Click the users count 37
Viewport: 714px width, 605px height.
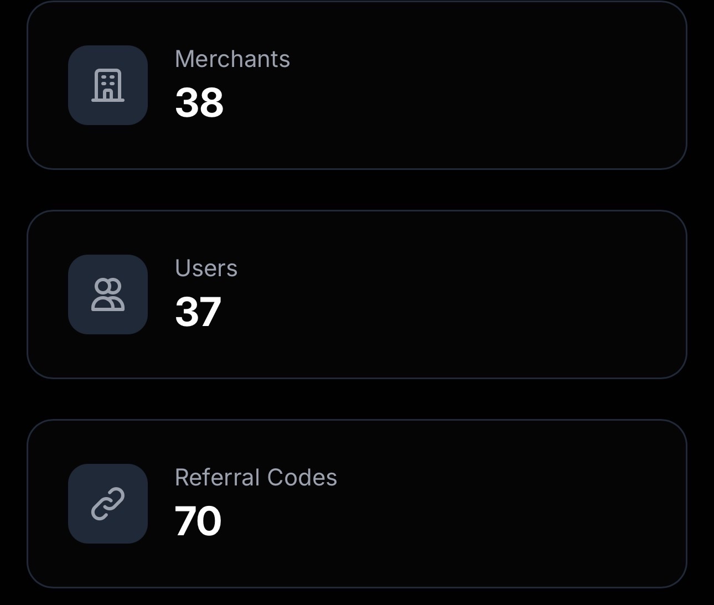click(198, 312)
